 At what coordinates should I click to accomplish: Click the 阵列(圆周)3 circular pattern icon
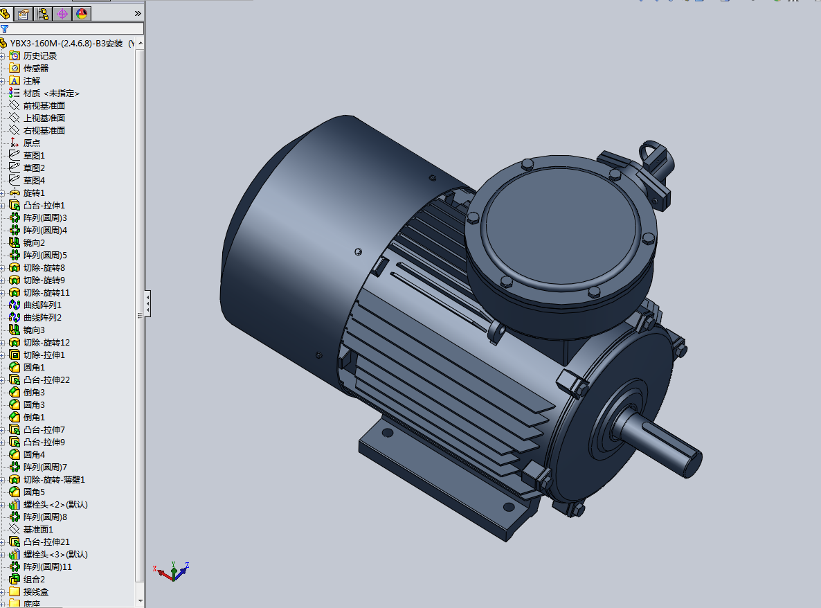point(16,217)
